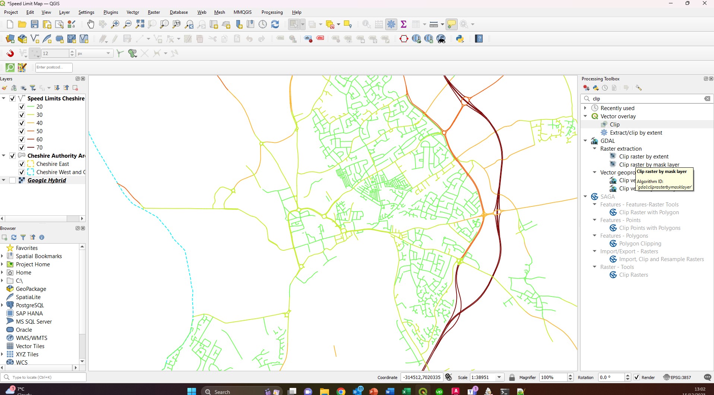Toggle Map Tips on
This screenshot has width=714, height=395.
tap(452, 24)
